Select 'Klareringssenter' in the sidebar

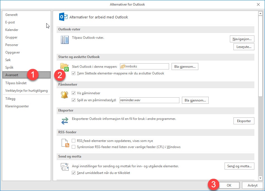click(17, 106)
